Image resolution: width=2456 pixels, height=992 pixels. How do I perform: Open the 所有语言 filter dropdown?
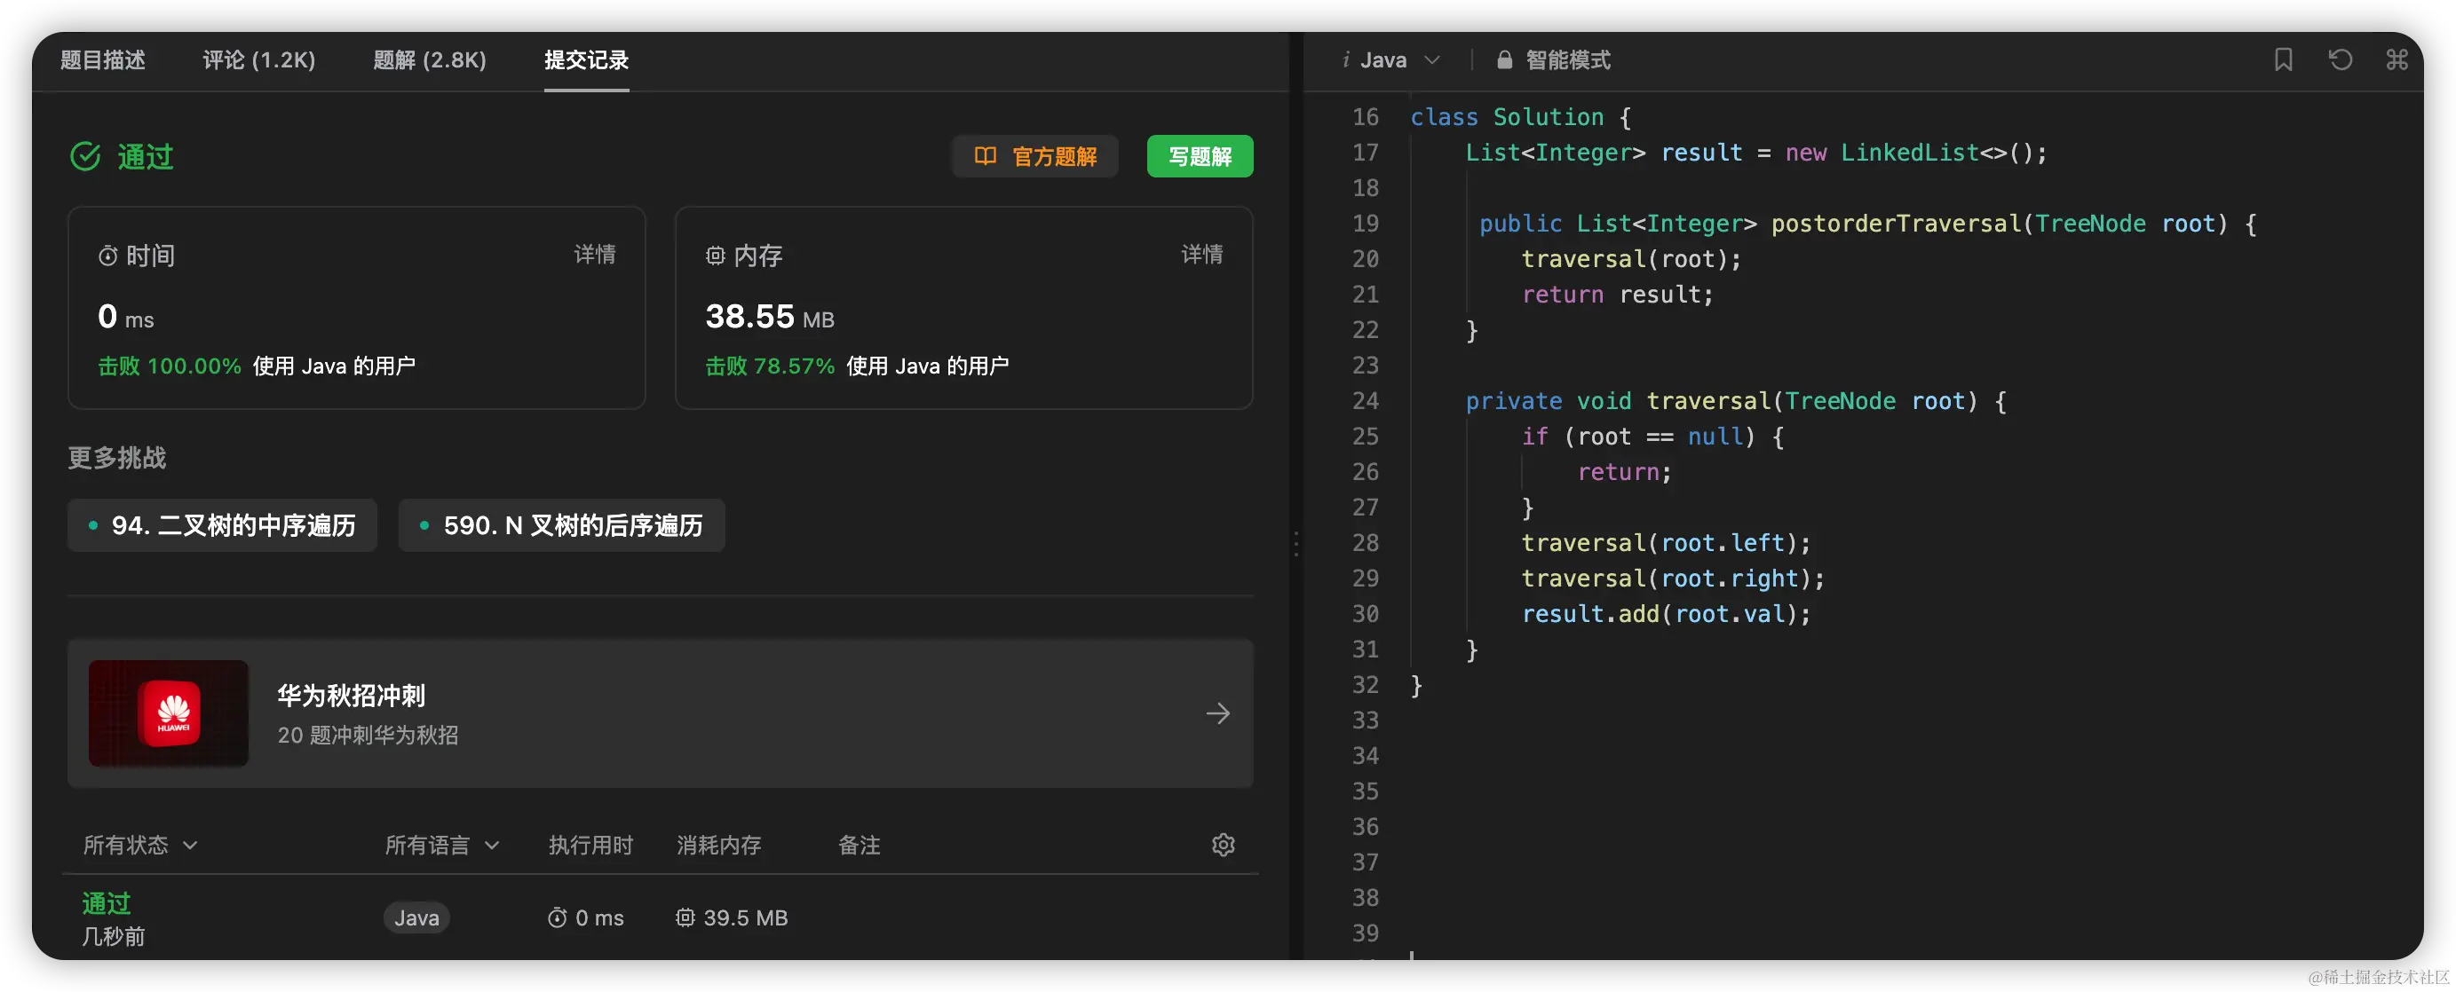point(441,846)
